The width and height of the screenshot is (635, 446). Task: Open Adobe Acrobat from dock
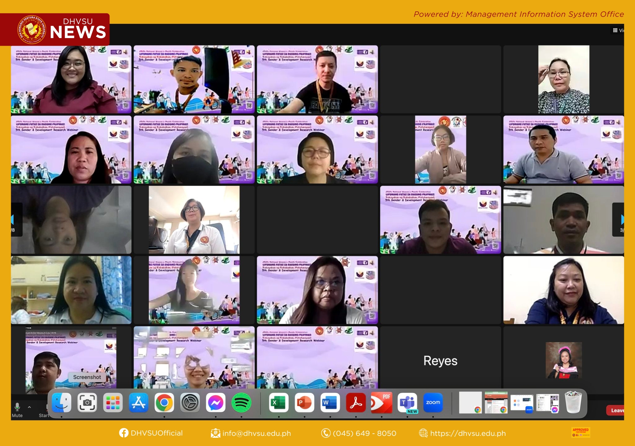point(356,403)
